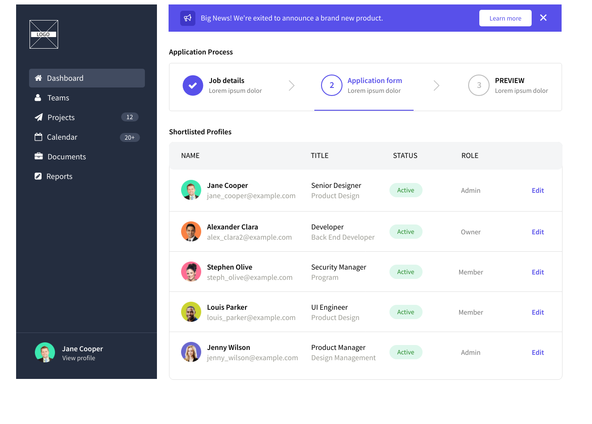
Task: Click the briefcase icon beside Documents
Action: (38, 156)
